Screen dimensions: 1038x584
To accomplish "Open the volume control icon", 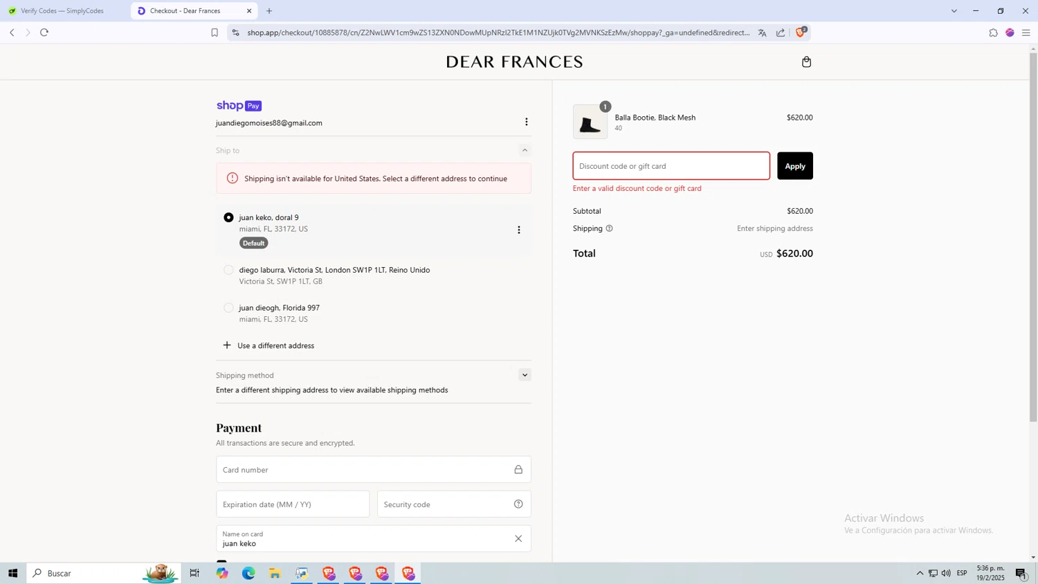I will (946, 573).
